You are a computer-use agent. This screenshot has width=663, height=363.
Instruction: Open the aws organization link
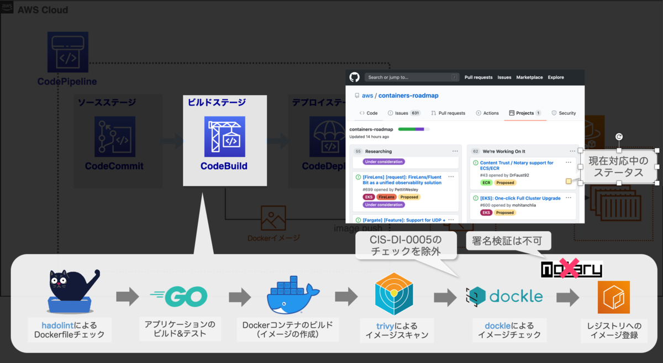click(x=367, y=95)
